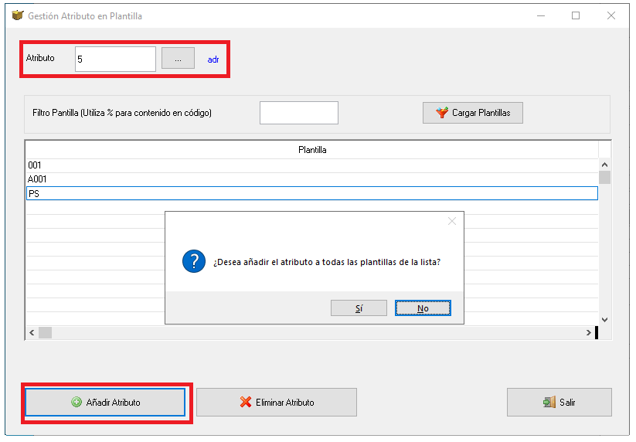636x442 pixels.
Task: Select the A001 row in Plantilla list
Action: click(312, 179)
